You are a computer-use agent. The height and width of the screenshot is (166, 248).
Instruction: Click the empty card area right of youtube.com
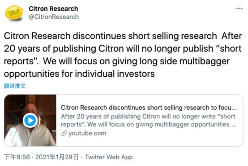174,133
